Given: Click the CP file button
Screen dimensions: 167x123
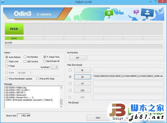Looking at the screenshot, I should pyautogui.click(x=83, y=84).
